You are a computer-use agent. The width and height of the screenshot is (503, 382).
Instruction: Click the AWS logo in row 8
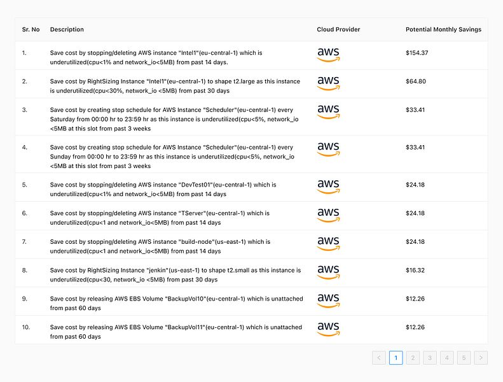(x=329, y=272)
